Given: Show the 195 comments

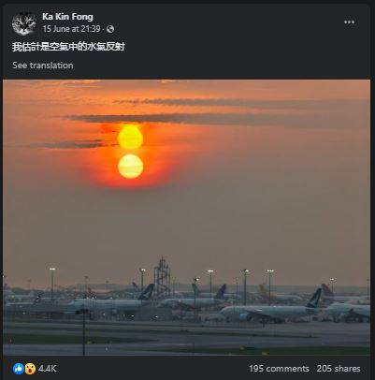Looking at the screenshot, I should click(x=279, y=369).
